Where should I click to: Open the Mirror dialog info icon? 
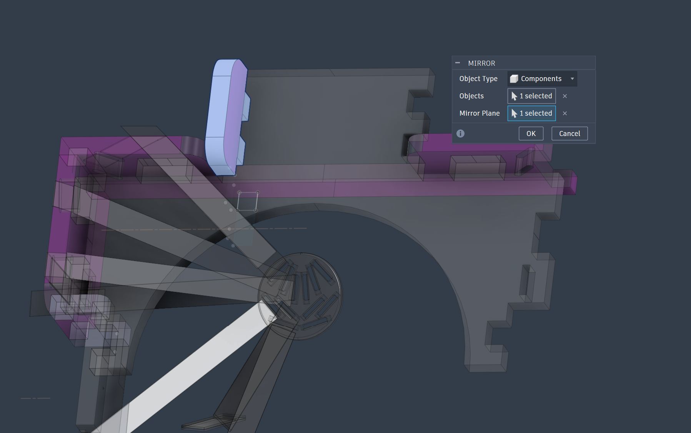(460, 133)
